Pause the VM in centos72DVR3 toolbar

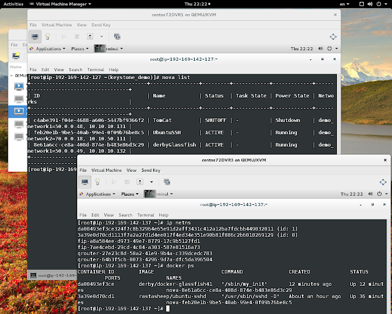[127, 182]
